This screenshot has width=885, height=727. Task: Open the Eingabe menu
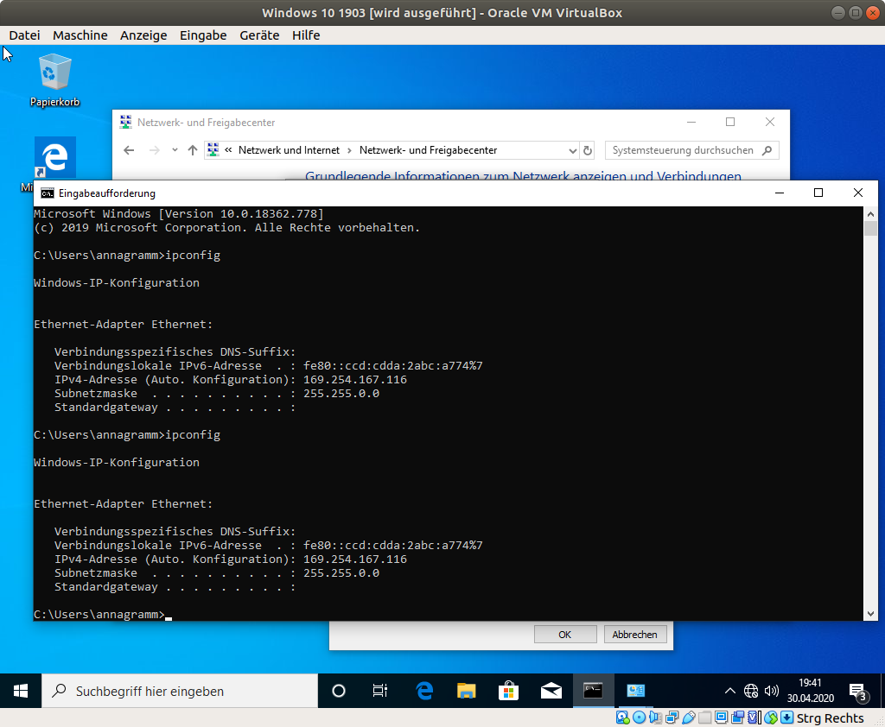point(203,35)
